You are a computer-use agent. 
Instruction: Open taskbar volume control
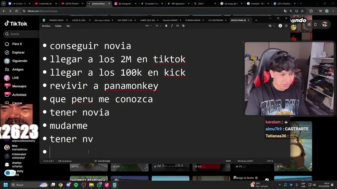(x=314, y=185)
